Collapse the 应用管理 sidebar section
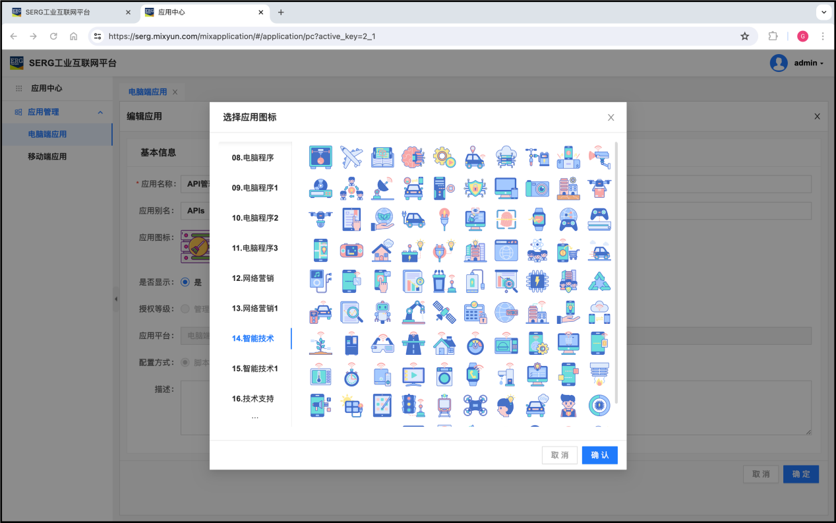836x523 pixels. point(100,112)
